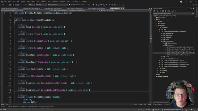This screenshot has width=198, height=111.
Task: Open the Evently.Modules.Attendance.Domain project navigation dropdown
Action: click(x=25, y=11)
